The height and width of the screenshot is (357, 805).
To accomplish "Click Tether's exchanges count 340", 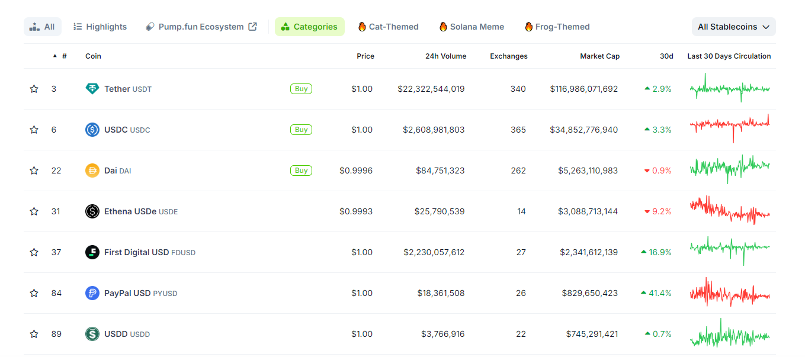I will pos(518,89).
